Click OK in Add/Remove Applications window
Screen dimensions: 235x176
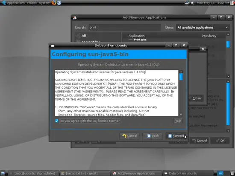tap(220, 141)
